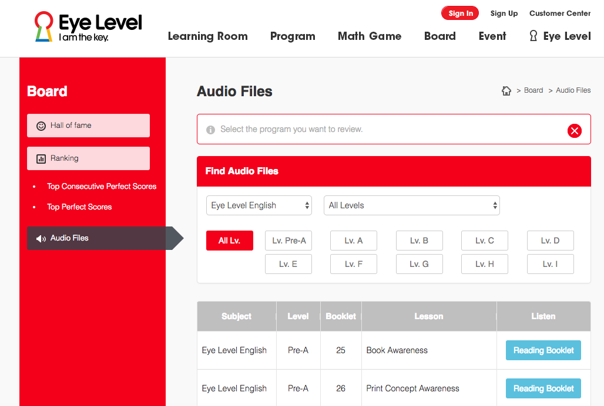Screen dimensions: 604x406
Task: Click the Eye Level logo
Action: click(x=88, y=26)
